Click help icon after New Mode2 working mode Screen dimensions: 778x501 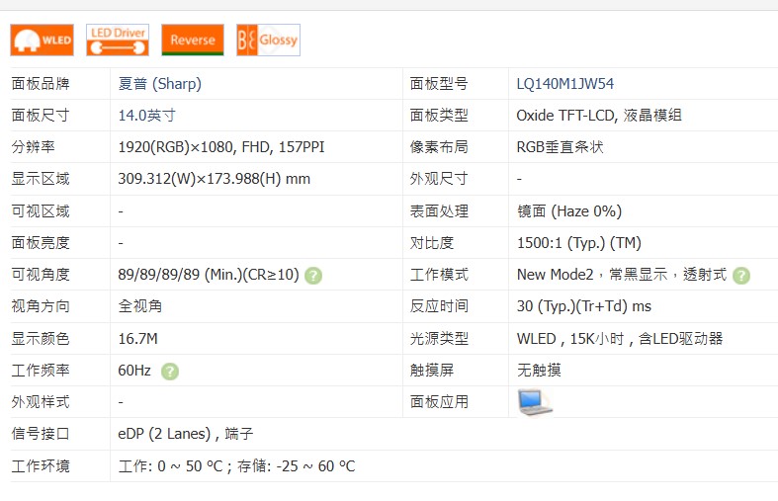pyautogui.click(x=741, y=275)
